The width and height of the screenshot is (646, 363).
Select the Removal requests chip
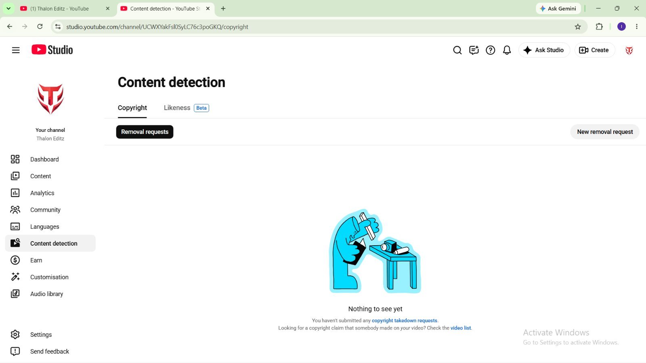(145, 132)
